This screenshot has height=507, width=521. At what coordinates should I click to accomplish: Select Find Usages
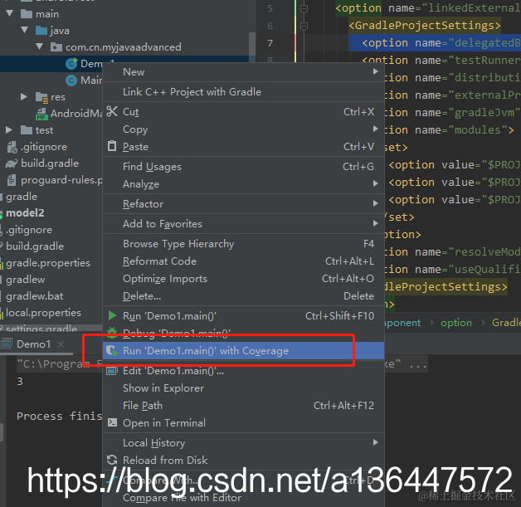click(x=243, y=167)
